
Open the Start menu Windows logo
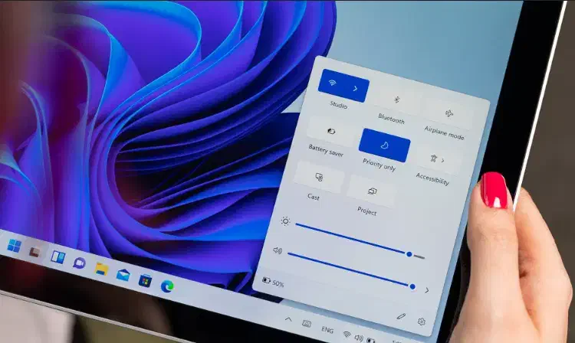pyautogui.click(x=15, y=246)
